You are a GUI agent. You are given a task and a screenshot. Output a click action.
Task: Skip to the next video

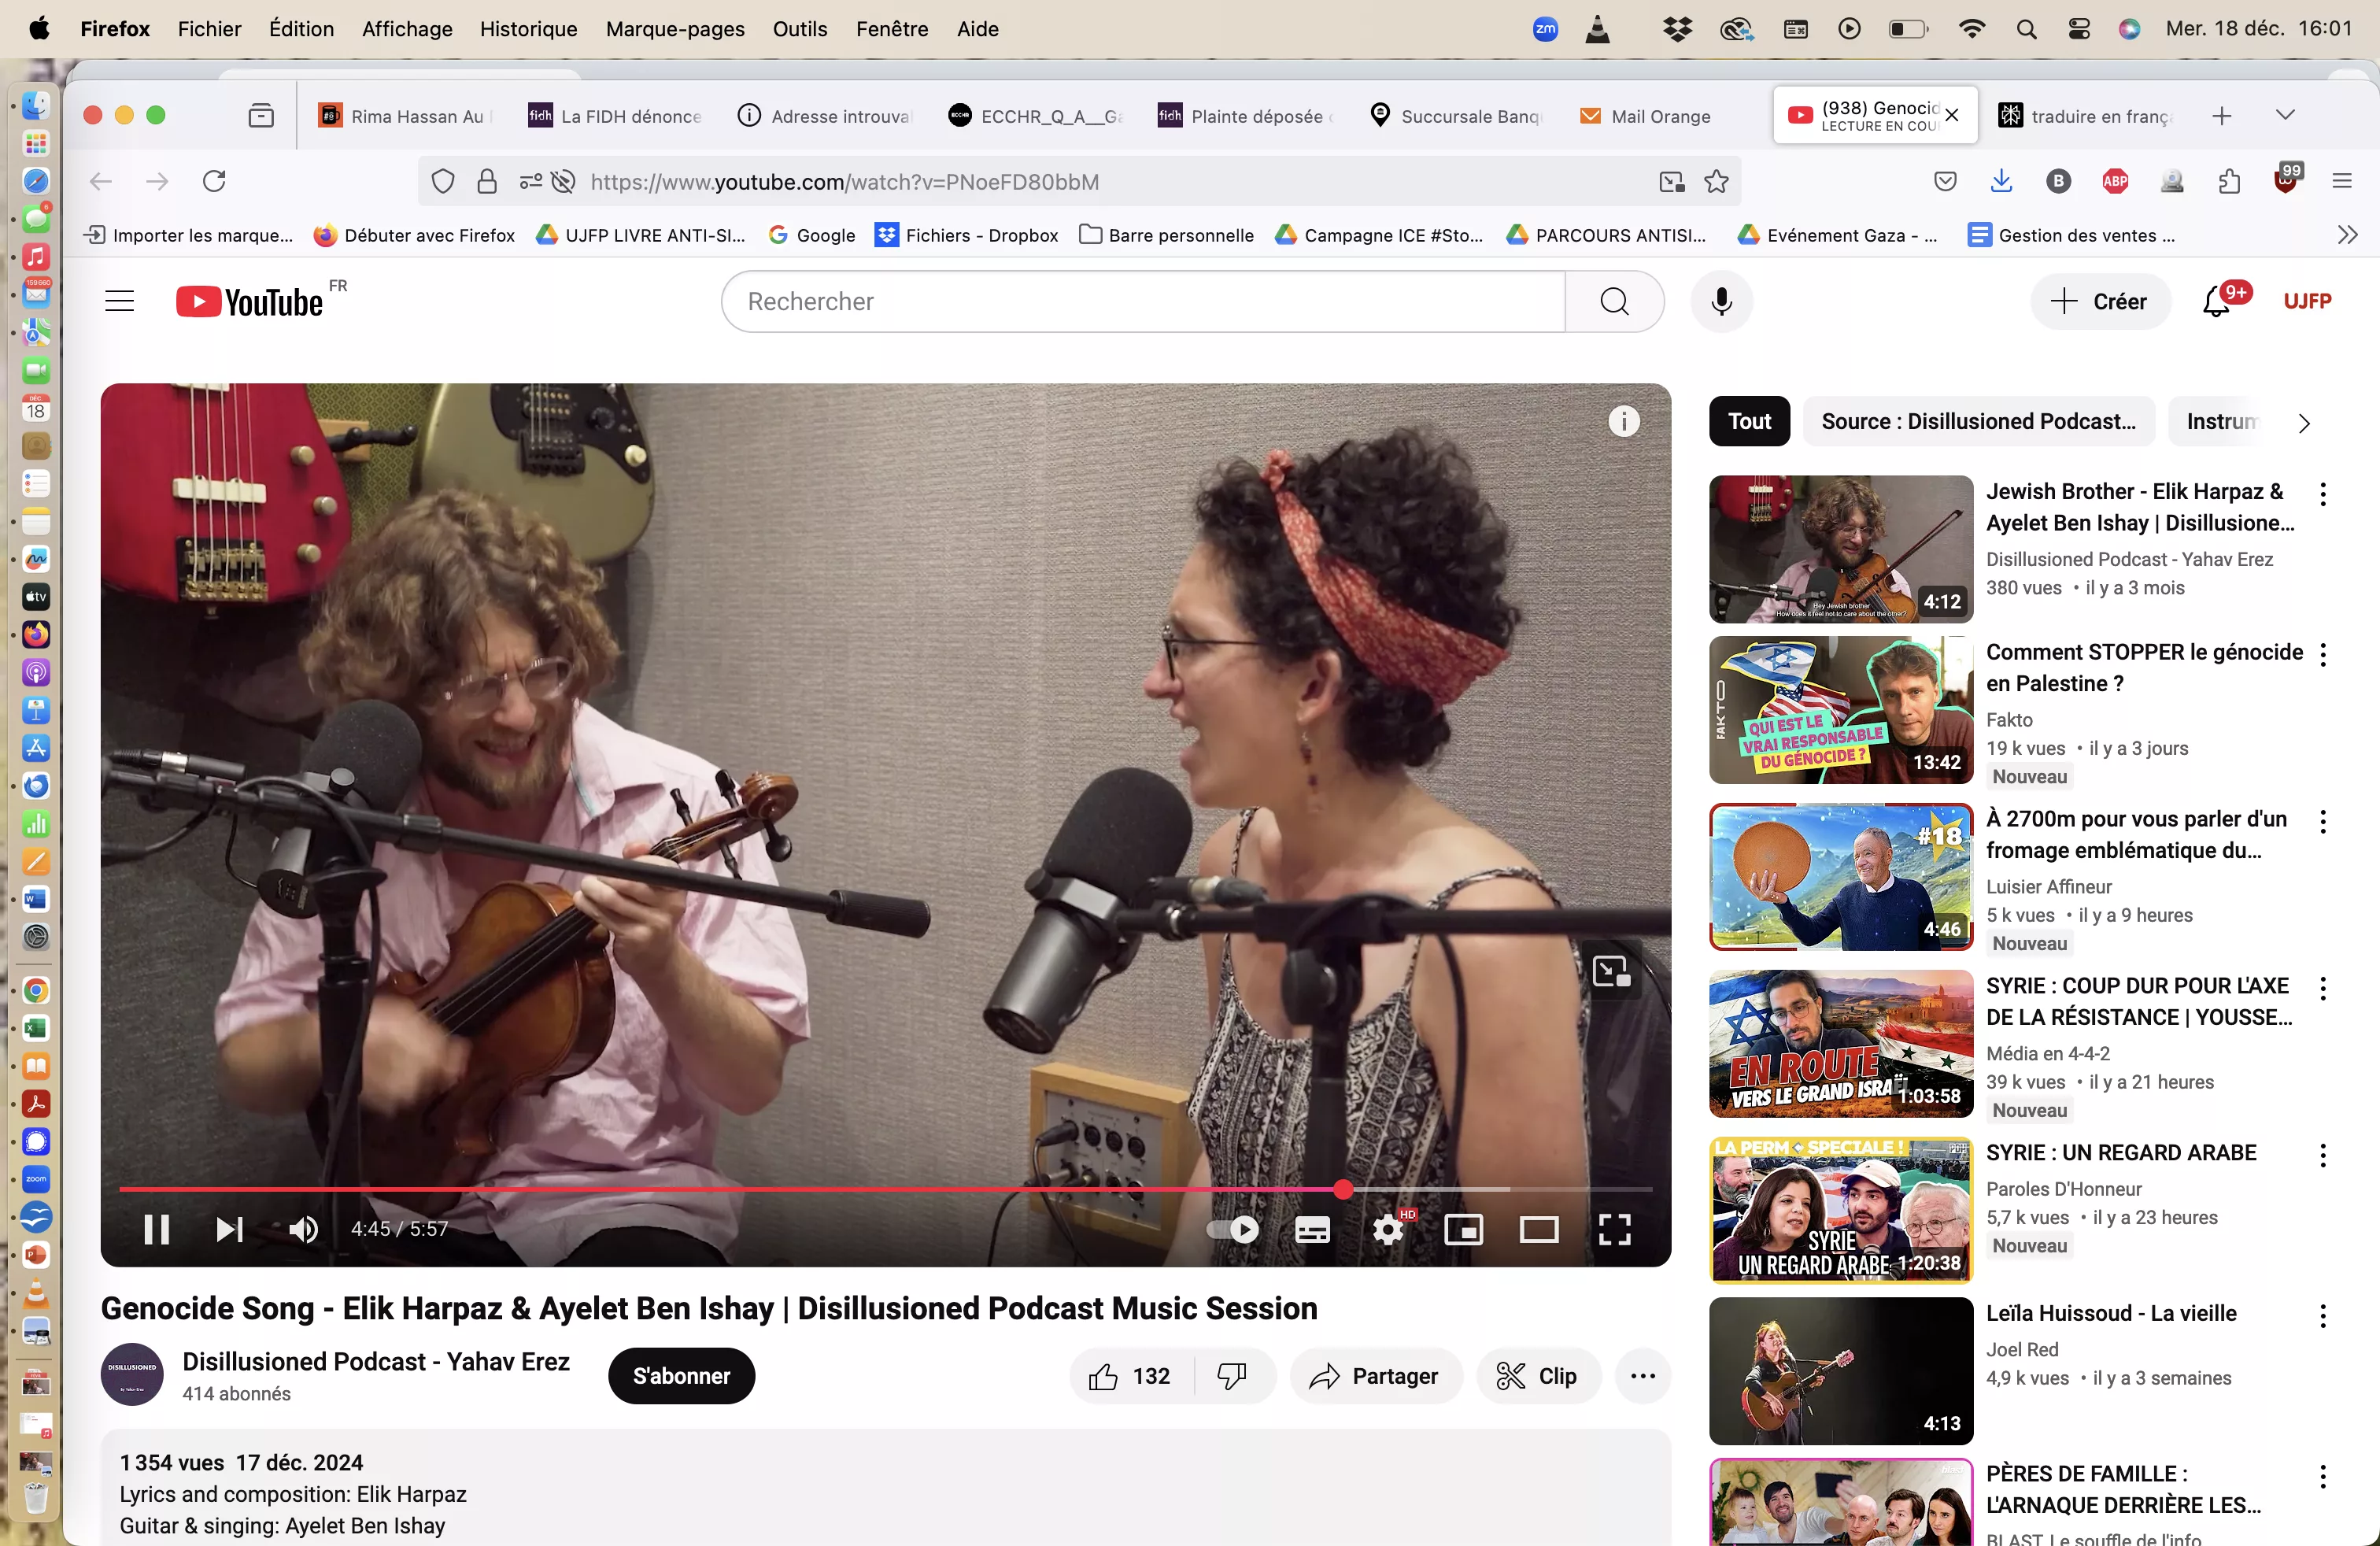click(x=229, y=1229)
